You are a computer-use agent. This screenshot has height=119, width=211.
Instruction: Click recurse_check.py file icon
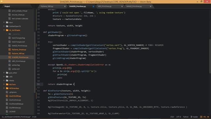pyautogui.click(x=10, y=15)
